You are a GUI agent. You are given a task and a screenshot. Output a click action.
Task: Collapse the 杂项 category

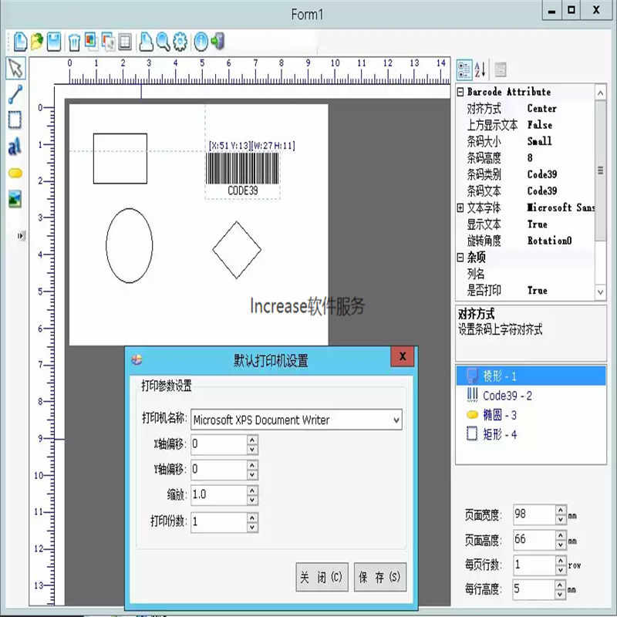(x=460, y=258)
